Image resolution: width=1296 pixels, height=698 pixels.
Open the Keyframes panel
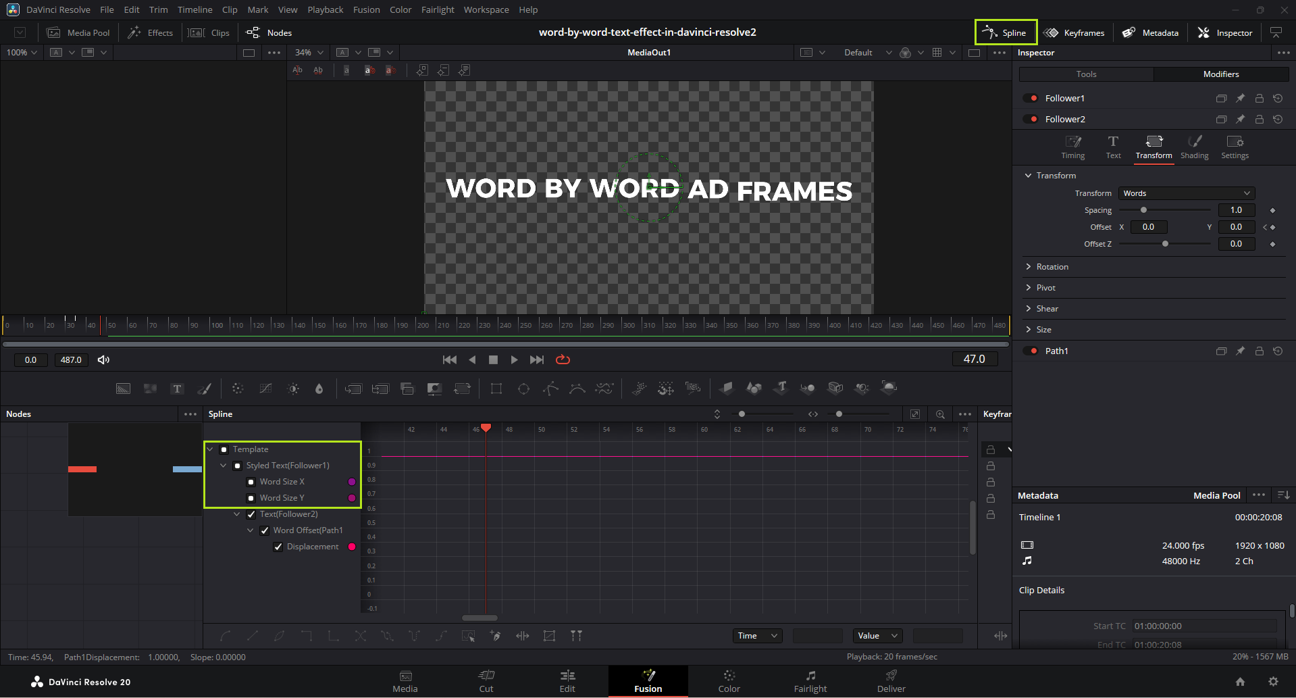tap(1074, 32)
